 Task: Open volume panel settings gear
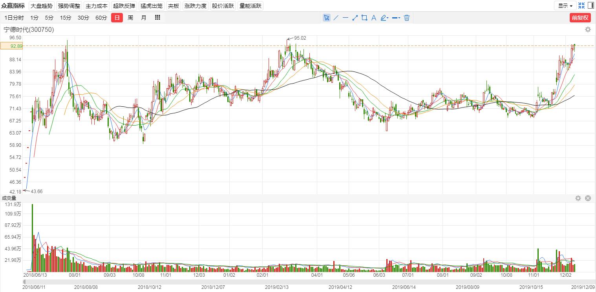tap(578, 198)
